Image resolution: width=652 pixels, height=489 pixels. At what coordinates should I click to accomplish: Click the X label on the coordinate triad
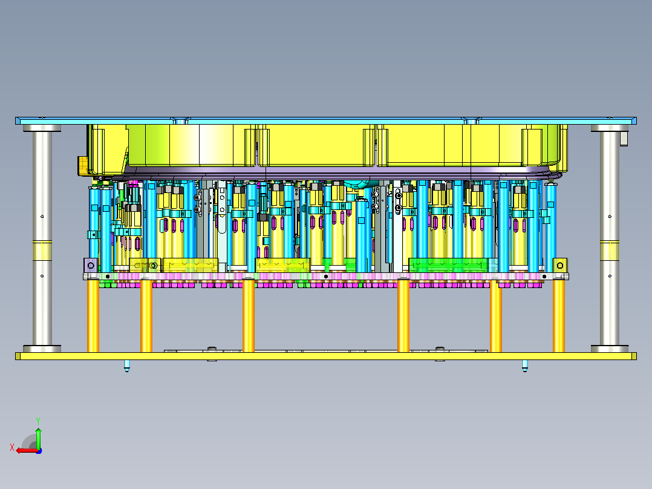(12, 447)
